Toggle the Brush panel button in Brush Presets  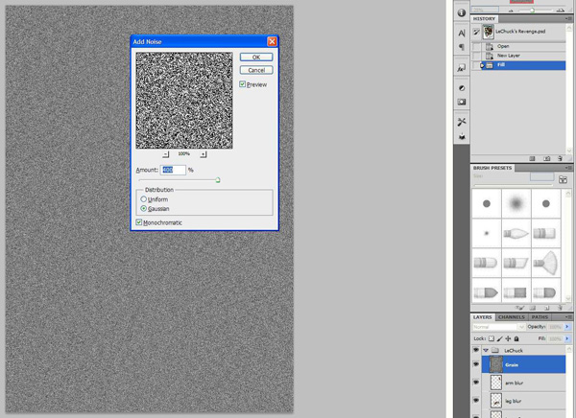(563, 179)
